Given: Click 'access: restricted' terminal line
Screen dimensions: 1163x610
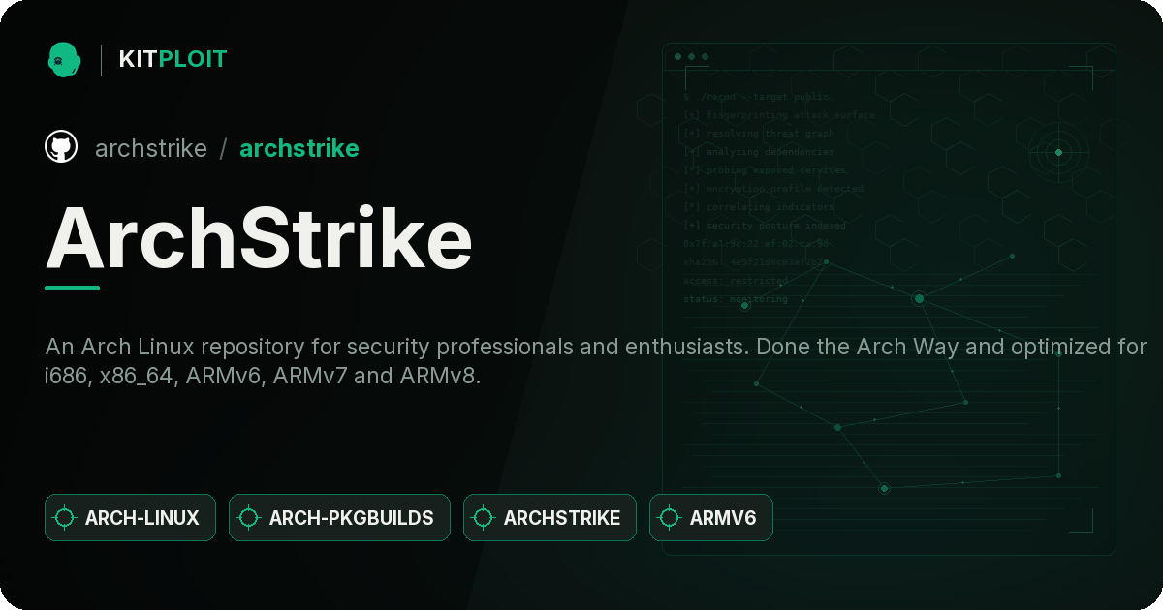Looking at the screenshot, I should point(736,281).
